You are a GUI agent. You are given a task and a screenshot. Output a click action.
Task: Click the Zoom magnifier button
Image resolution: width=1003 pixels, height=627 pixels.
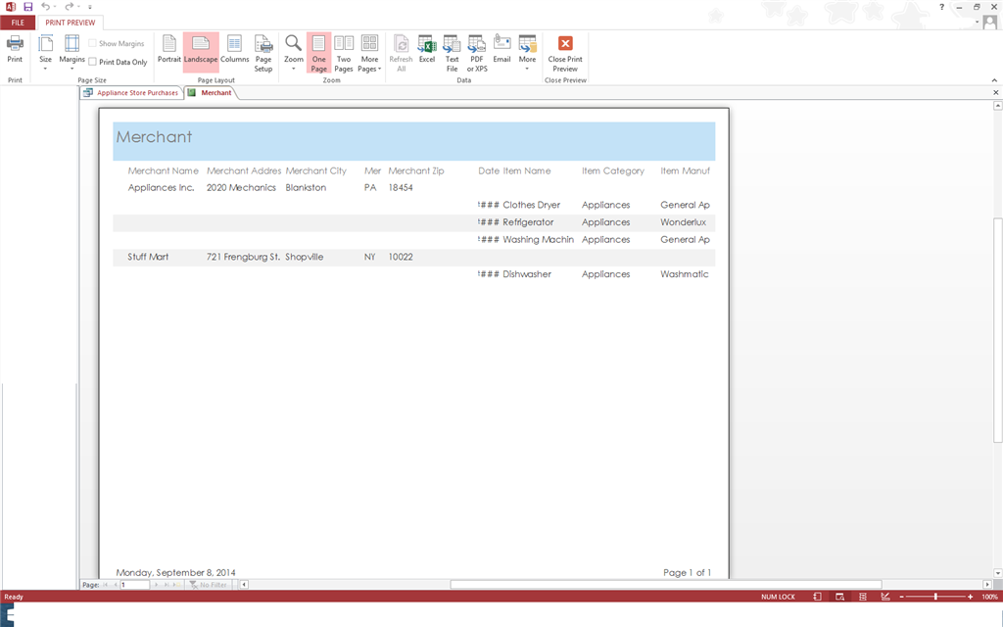tap(294, 43)
